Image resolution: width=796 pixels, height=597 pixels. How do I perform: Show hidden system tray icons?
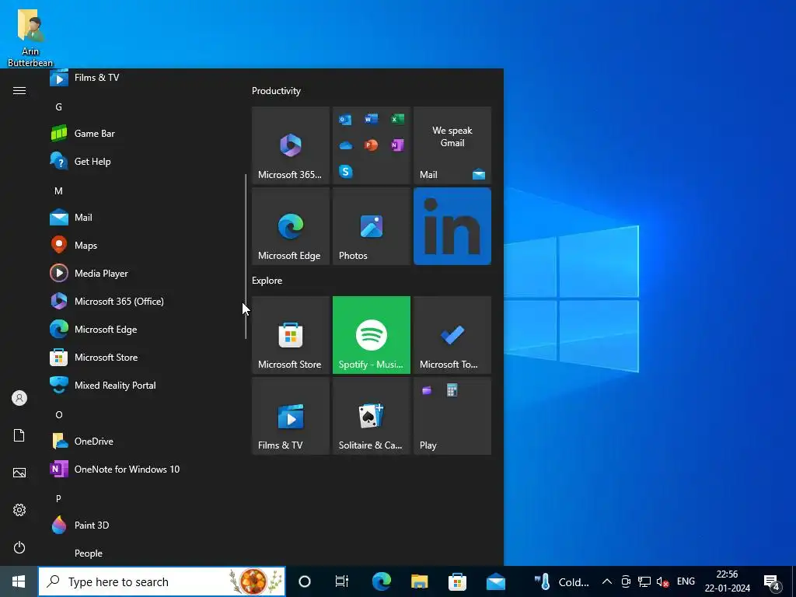point(606,581)
